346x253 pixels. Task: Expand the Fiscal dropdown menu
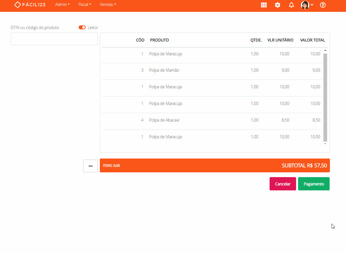[85, 5]
